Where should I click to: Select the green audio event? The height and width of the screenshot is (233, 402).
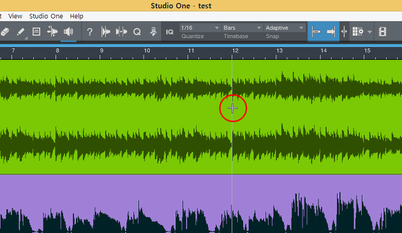click(x=201, y=117)
